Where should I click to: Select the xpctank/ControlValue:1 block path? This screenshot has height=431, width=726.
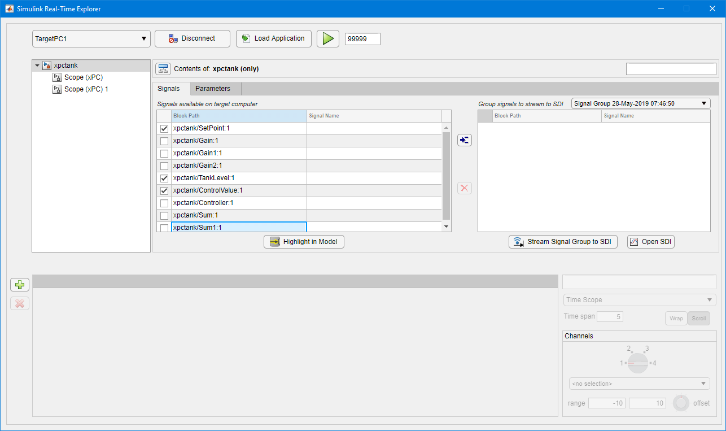pos(239,191)
